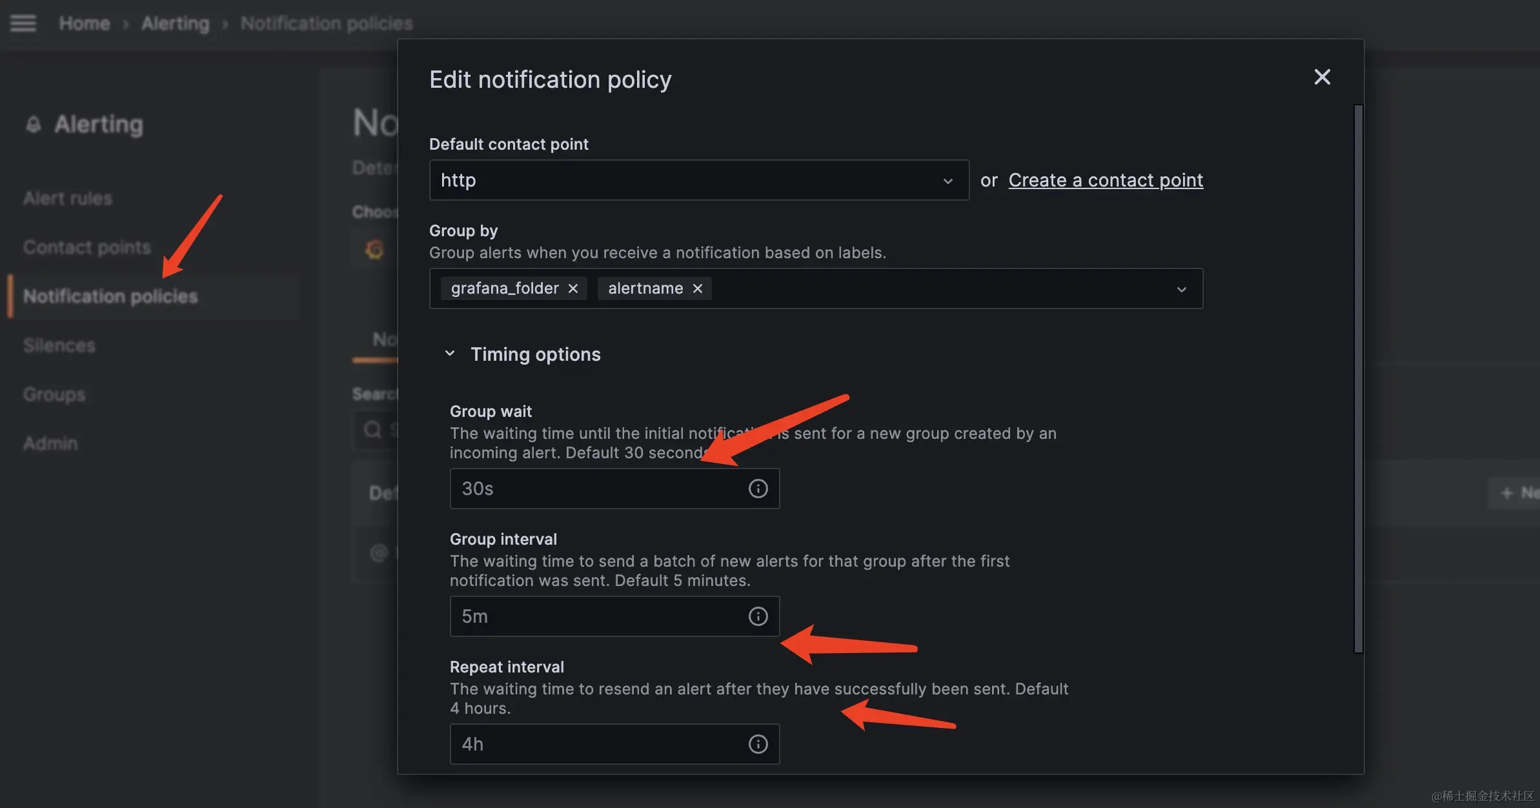Go to Contact points in sidebar

(x=87, y=247)
